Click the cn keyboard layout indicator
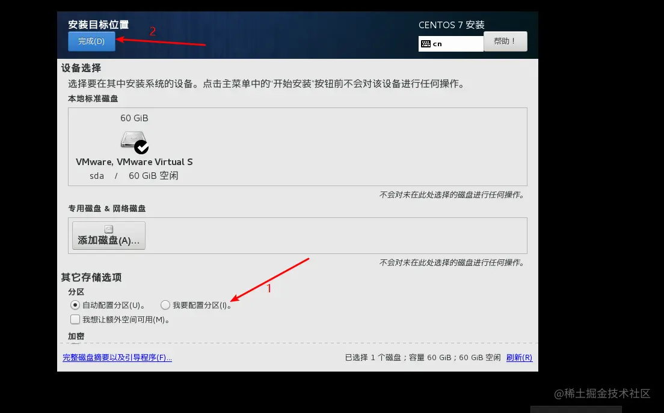Screen dimensions: 664x413 [451, 44]
